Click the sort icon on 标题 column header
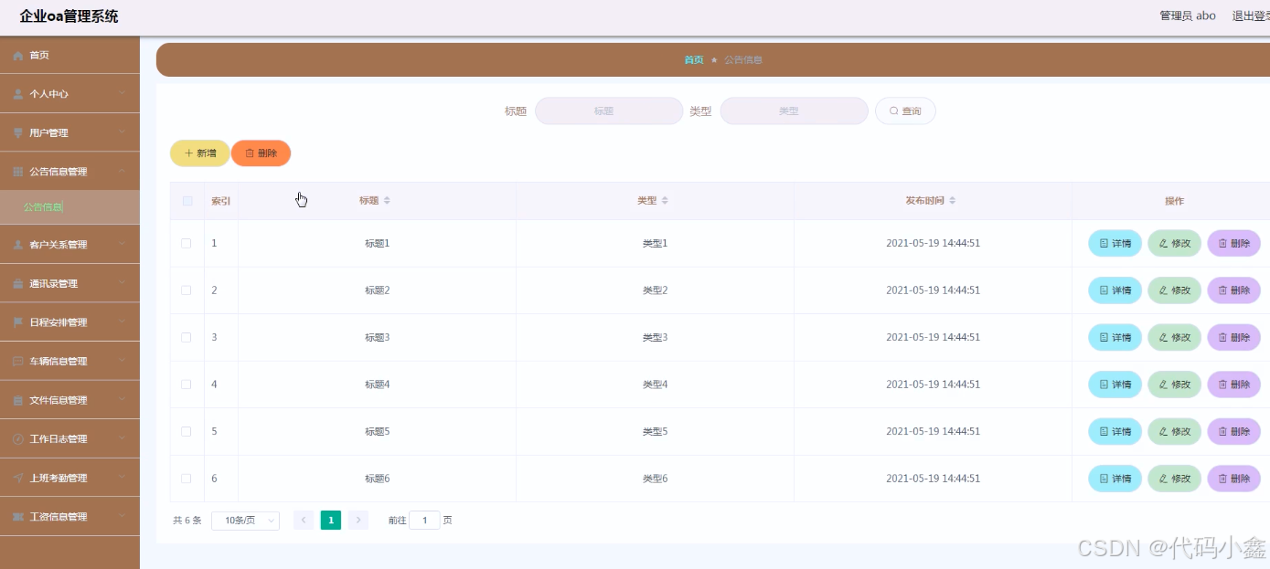This screenshot has width=1270, height=569. (387, 200)
